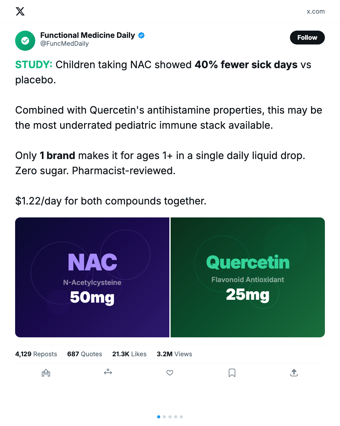
Task: View the 21.3K Likes list
Action: [x=129, y=354]
